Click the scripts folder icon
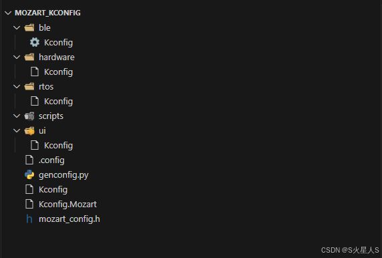Image resolution: width=382 pixels, height=258 pixels. [x=29, y=116]
